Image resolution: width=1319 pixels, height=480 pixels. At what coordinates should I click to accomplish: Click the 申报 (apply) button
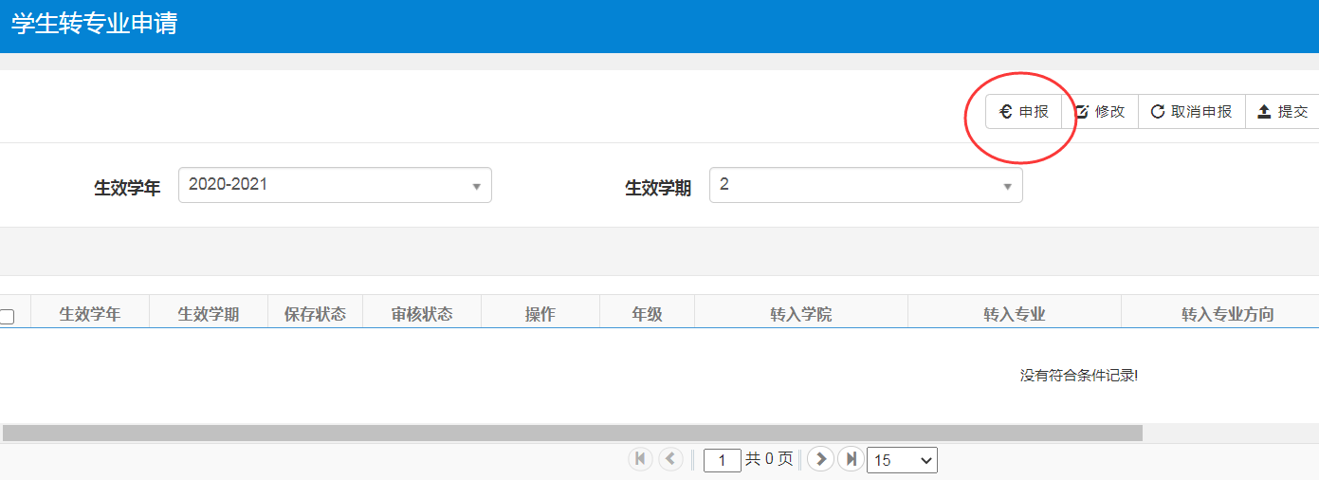point(1024,112)
